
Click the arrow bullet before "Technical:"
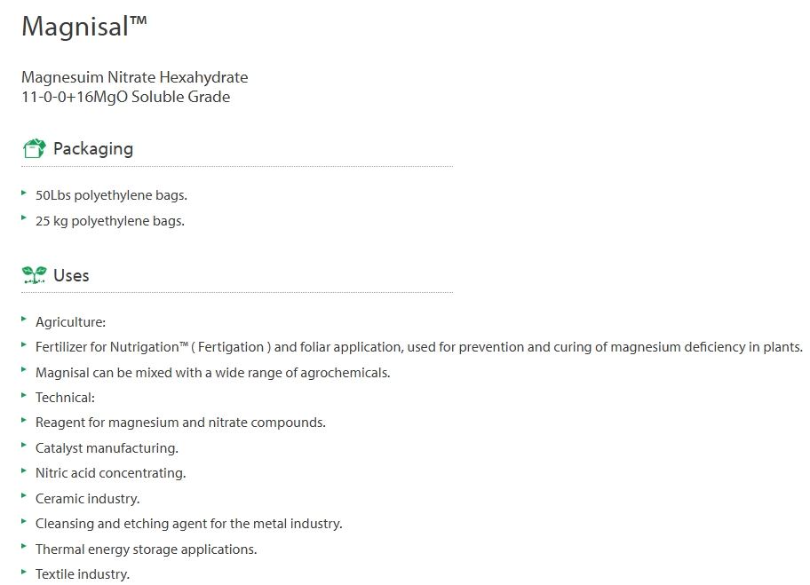(24, 395)
